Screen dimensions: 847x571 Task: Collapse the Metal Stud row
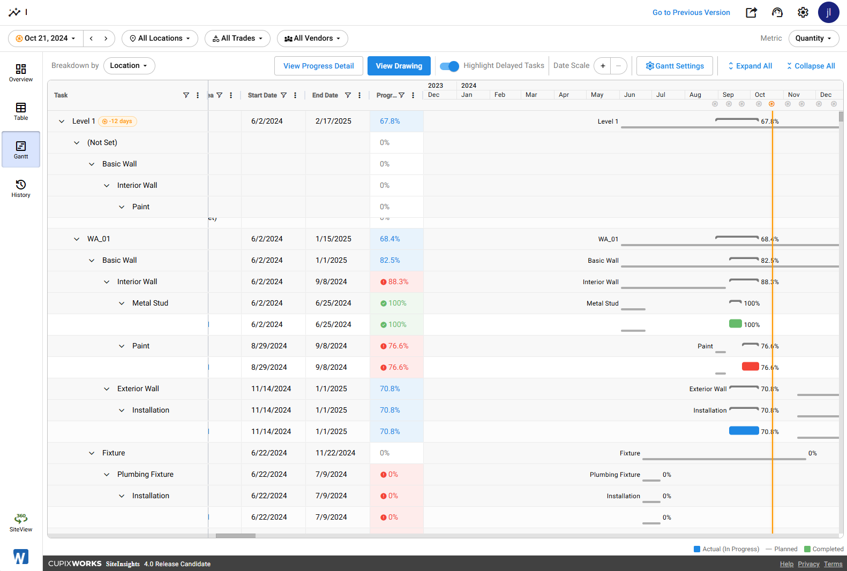[x=122, y=303]
